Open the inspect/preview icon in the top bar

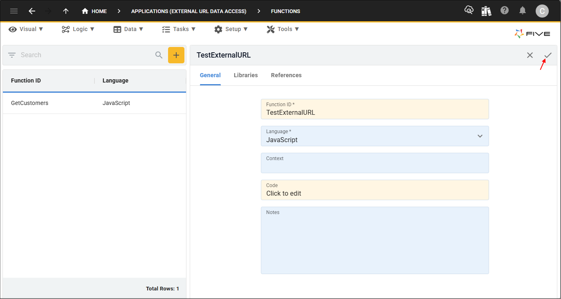click(x=469, y=11)
